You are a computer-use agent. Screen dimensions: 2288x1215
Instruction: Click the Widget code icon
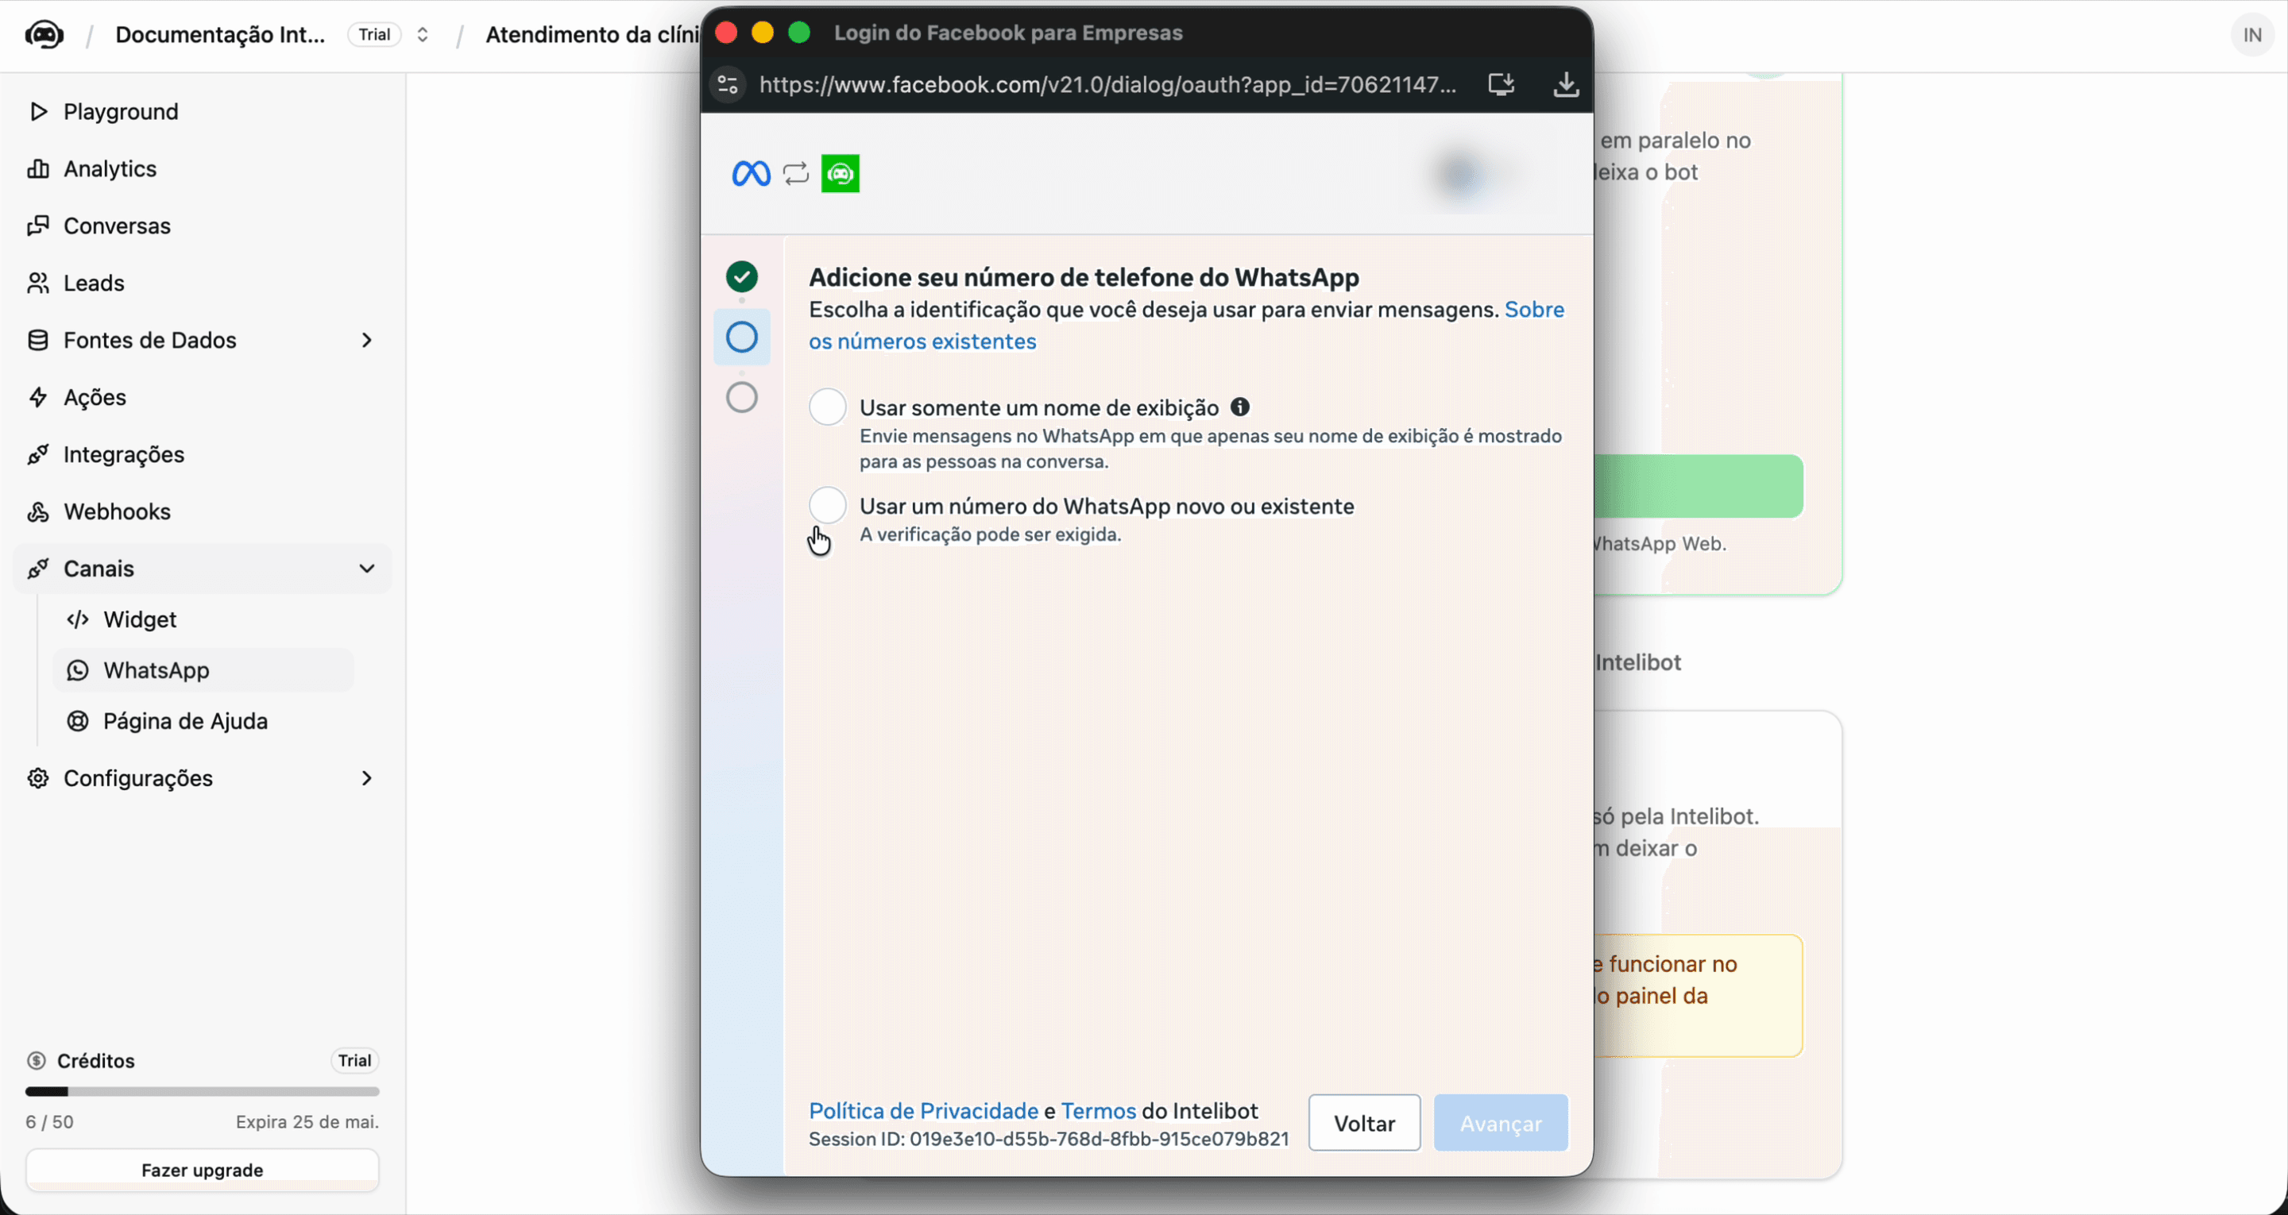pyautogui.click(x=78, y=619)
